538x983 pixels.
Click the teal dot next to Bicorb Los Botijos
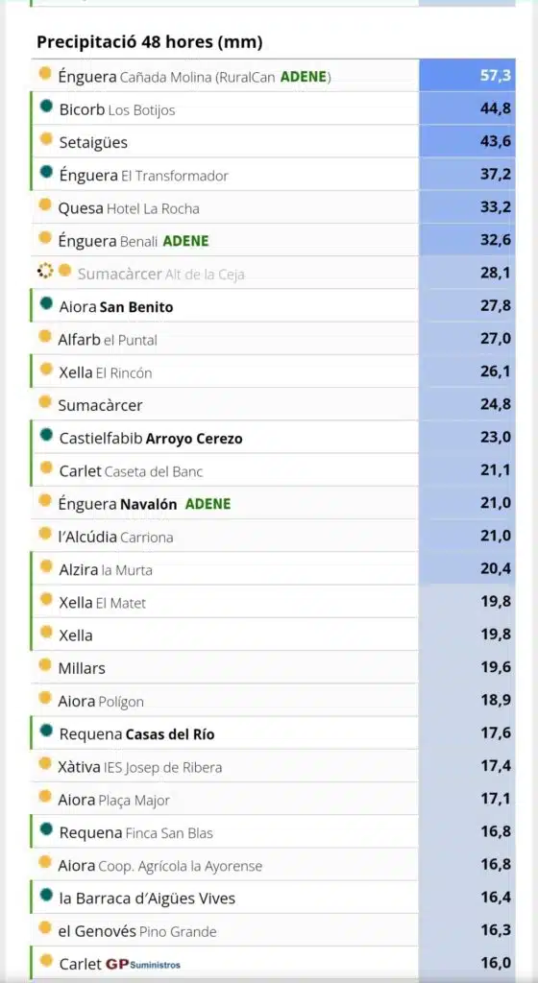[x=46, y=107]
